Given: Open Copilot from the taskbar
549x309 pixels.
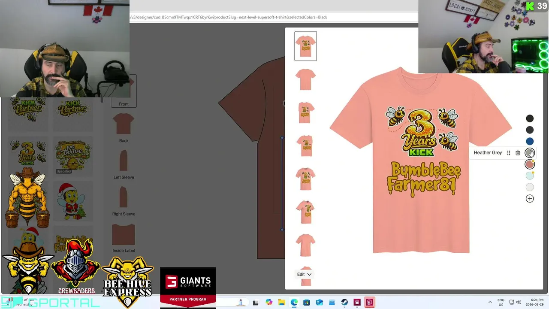Looking at the screenshot, I should tap(269, 302).
